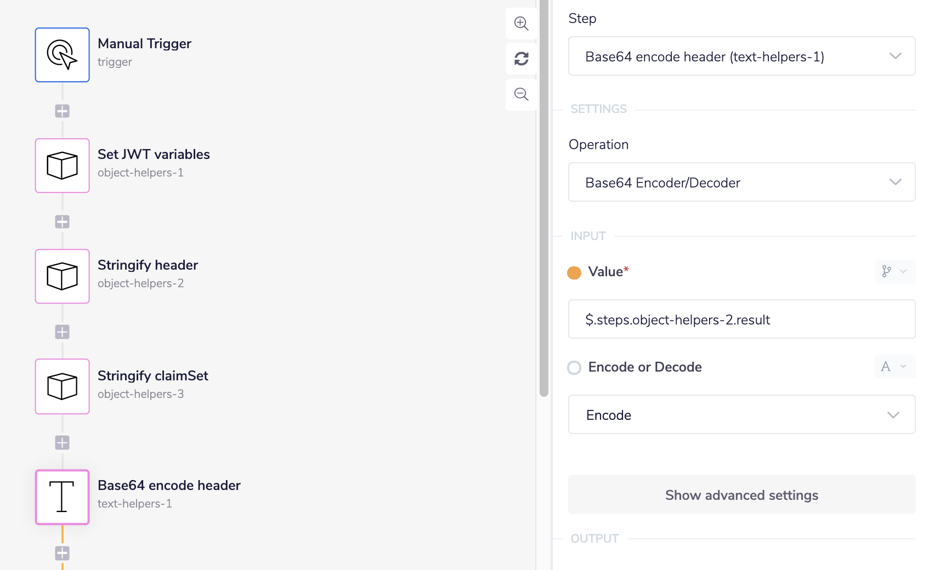Expand the Operation dropdown
929x570 pixels.
(x=741, y=183)
